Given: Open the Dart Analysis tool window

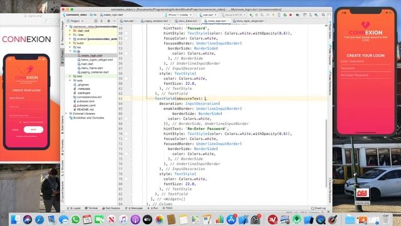Looking at the screenshot, I should tap(112, 208).
